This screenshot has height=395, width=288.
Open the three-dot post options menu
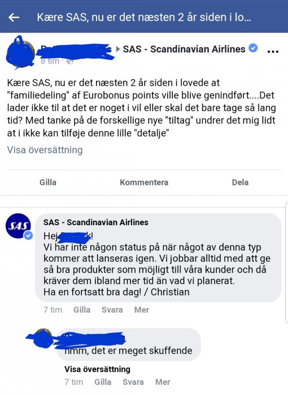click(273, 51)
